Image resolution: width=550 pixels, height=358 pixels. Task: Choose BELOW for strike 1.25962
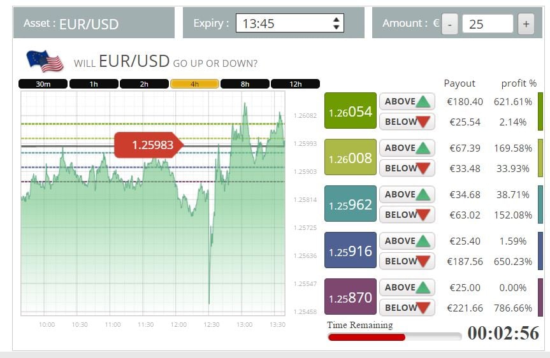click(407, 215)
